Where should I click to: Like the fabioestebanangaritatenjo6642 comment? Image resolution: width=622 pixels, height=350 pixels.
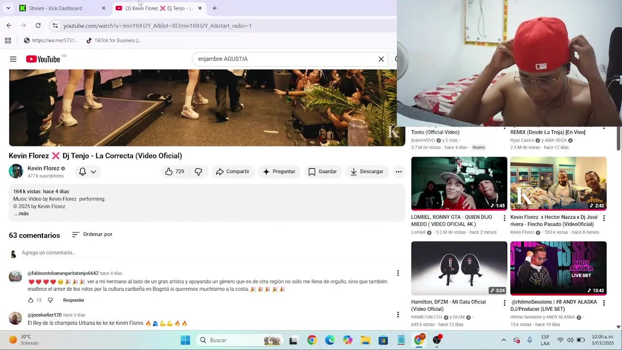pos(31,300)
